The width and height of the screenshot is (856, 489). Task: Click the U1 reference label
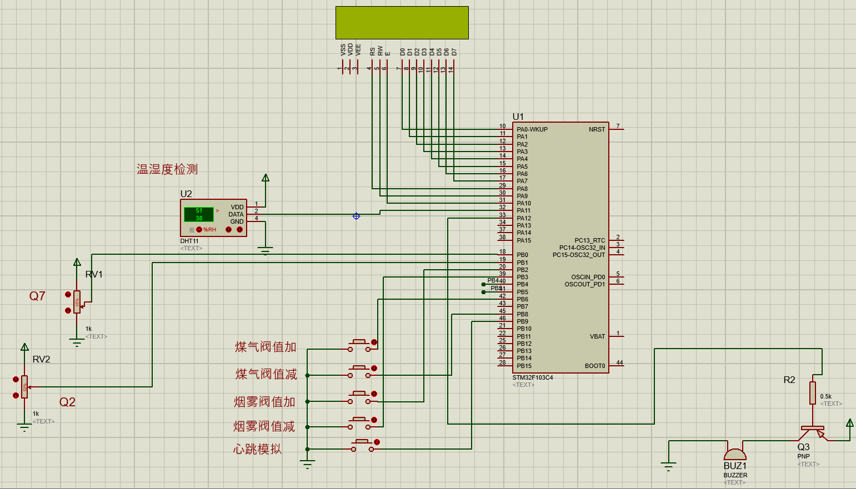click(518, 117)
